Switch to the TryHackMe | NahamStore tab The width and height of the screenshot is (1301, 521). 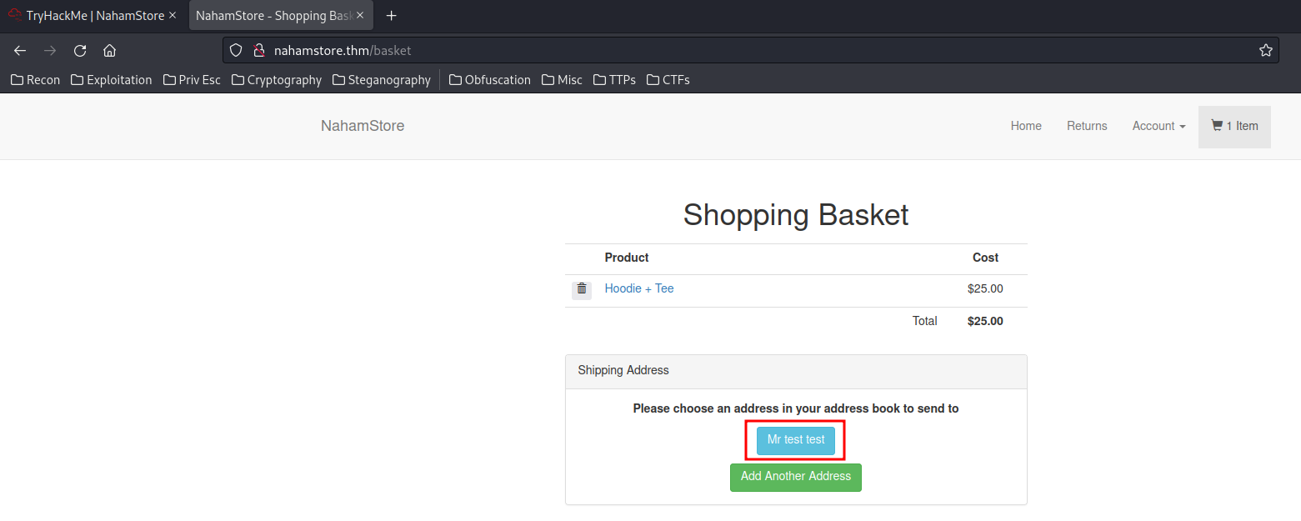[93, 16]
